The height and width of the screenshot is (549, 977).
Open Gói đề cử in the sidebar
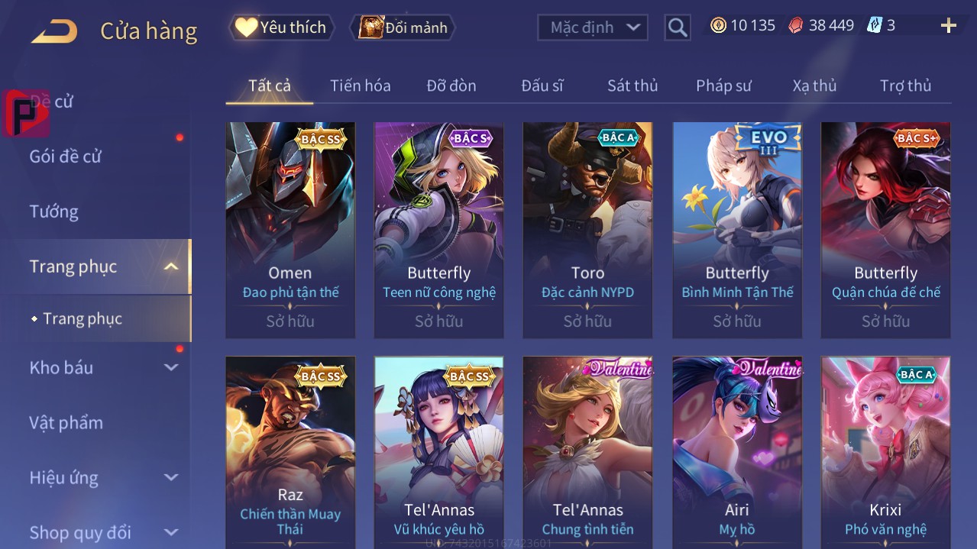66,157
